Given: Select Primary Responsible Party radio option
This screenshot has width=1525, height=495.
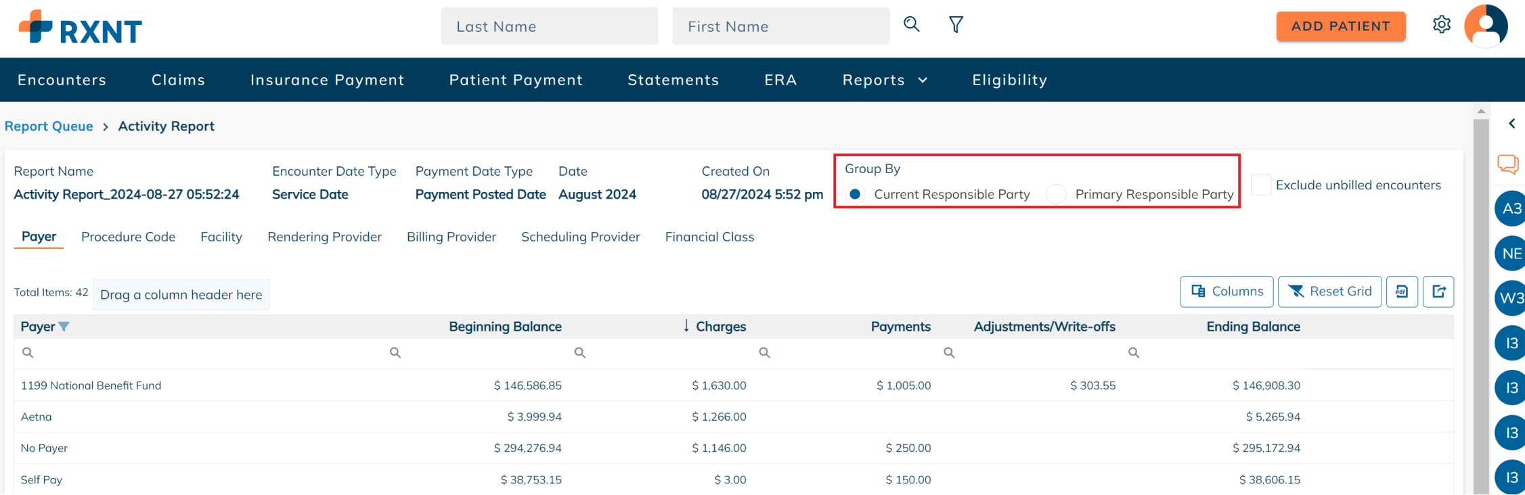Looking at the screenshot, I should coord(1056,195).
